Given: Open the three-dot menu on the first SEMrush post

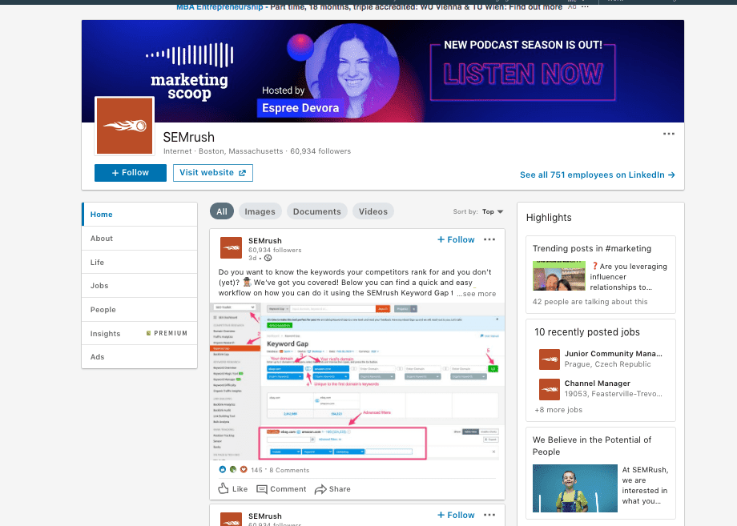Looking at the screenshot, I should [x=489, y=239].
